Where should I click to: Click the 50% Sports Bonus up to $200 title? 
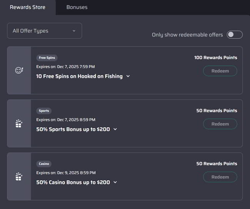[x=73, y=129]
